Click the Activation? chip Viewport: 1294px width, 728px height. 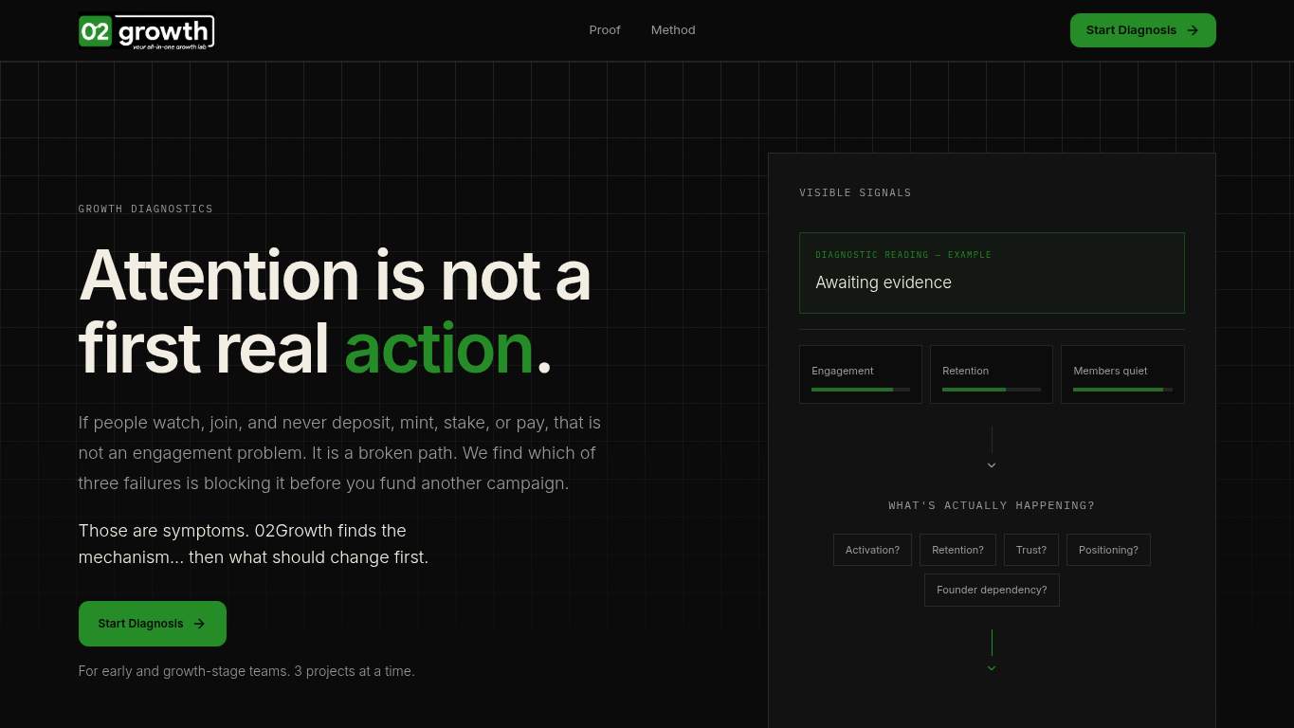(x=872, y=550)
